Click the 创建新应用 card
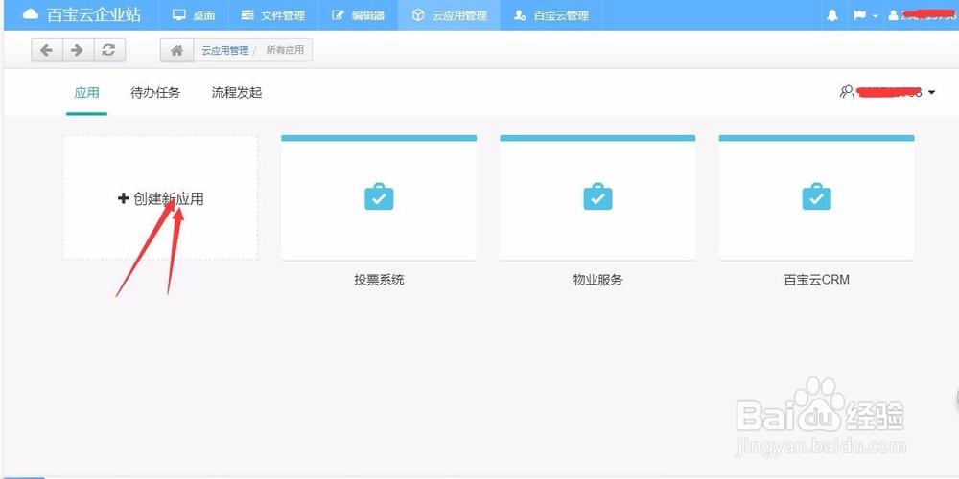The width and height of the screenshot is (959, 479). click(x=160, y=198)
